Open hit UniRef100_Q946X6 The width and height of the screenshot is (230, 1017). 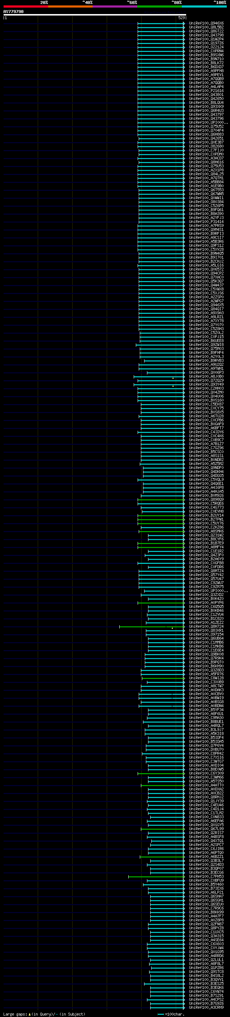click(206, 23)
